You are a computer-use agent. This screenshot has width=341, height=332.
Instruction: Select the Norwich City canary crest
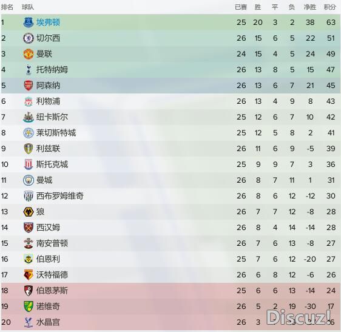29,307
